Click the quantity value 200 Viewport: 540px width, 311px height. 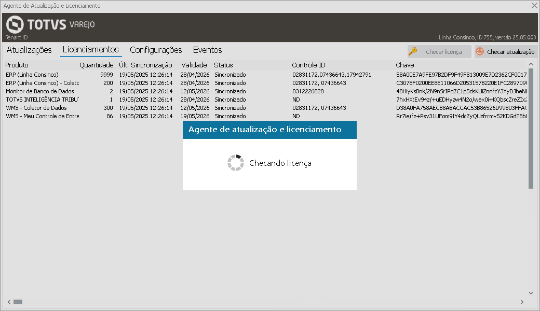point(108,83)
